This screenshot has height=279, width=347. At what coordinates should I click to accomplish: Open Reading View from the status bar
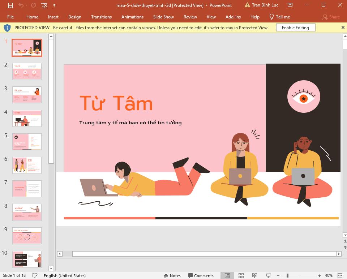254,275
